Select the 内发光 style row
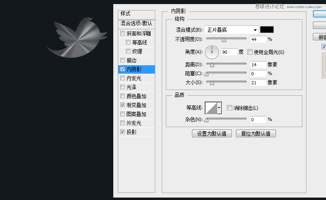The image size is (326, 200). [137, 78]
